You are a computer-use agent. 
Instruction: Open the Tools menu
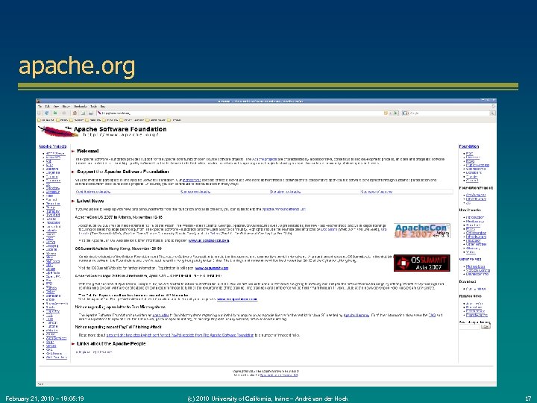coord(93,107)
